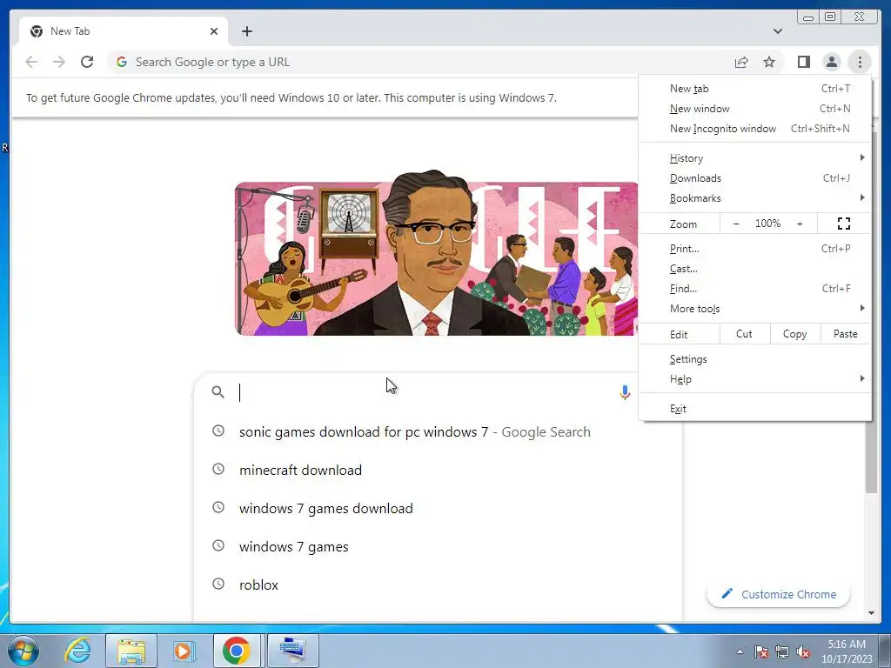Reload the current page
The width and height of the screenshot is (891, 668).
[x=87, y=62]
